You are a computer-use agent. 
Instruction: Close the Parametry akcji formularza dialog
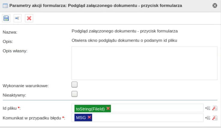coord(215,5)
